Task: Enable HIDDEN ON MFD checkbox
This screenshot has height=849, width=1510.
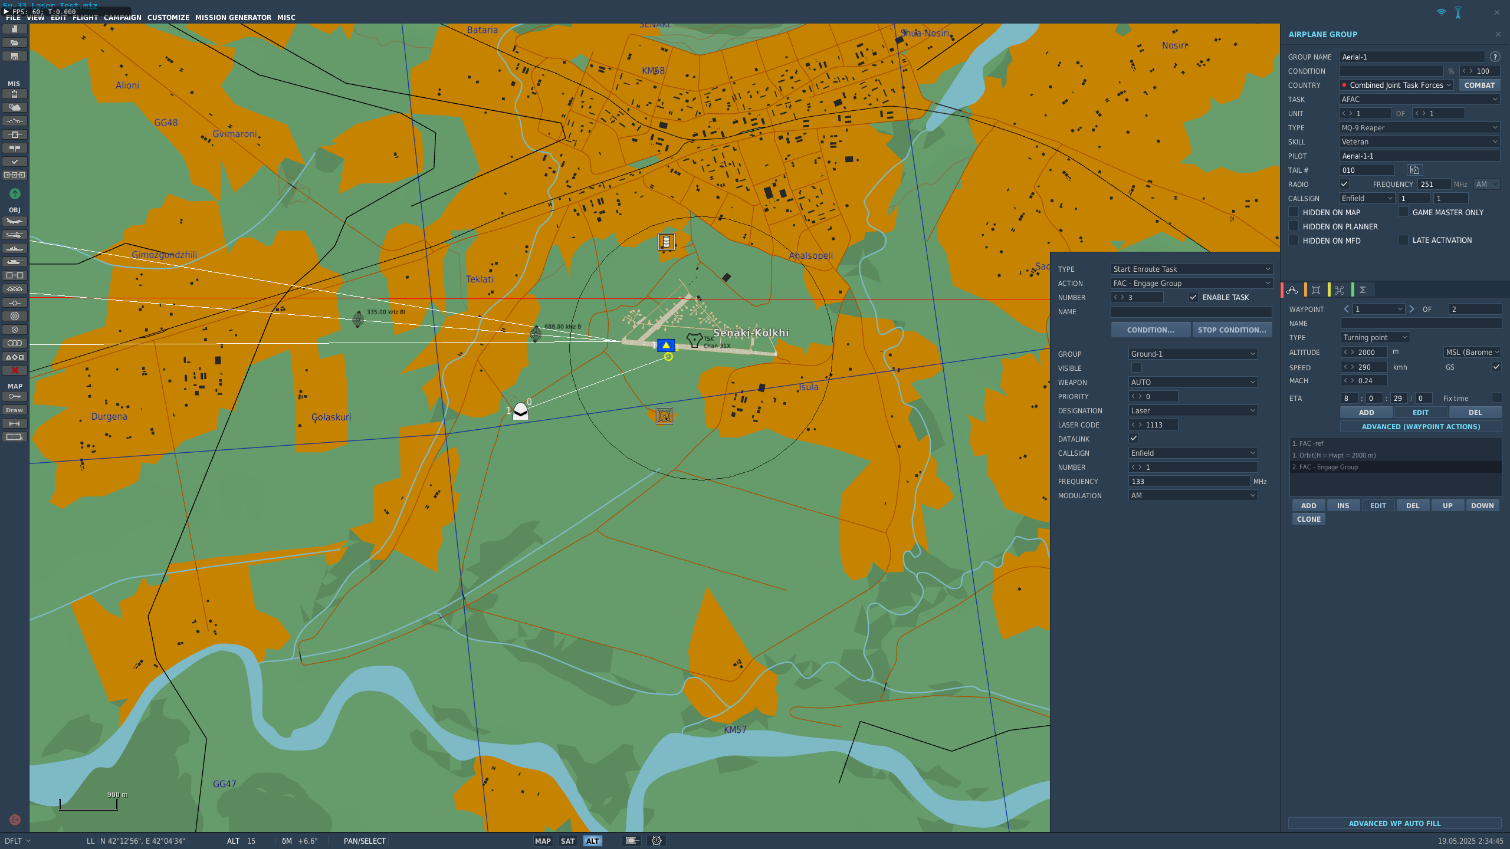Action: tap(1294, 241)
